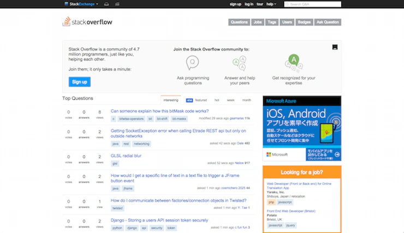Select the hot questions tab
The height and width of the screenshot is (233, 404).
click(217, 100)
